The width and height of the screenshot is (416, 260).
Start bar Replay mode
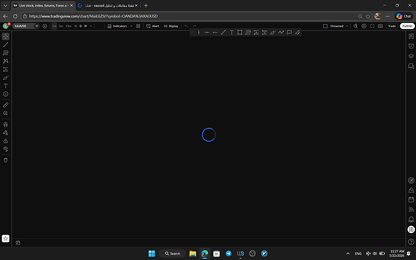pos(171,26)
